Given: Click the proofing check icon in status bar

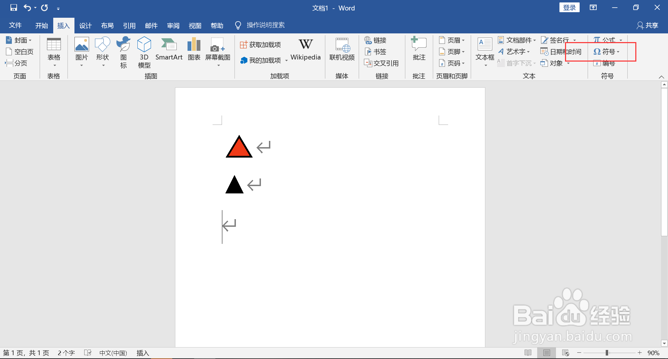Looking at the screenshot, I should (88, 353).
